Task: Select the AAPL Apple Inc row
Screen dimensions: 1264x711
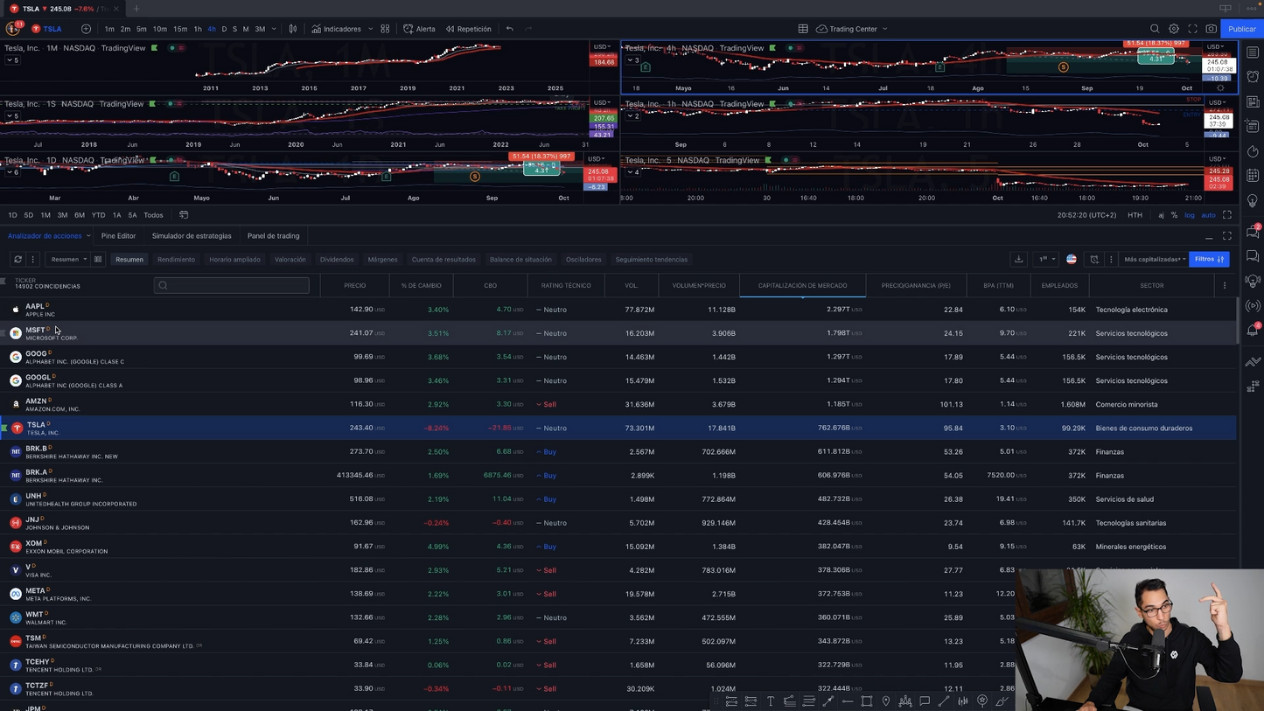Action: [618, 310]
